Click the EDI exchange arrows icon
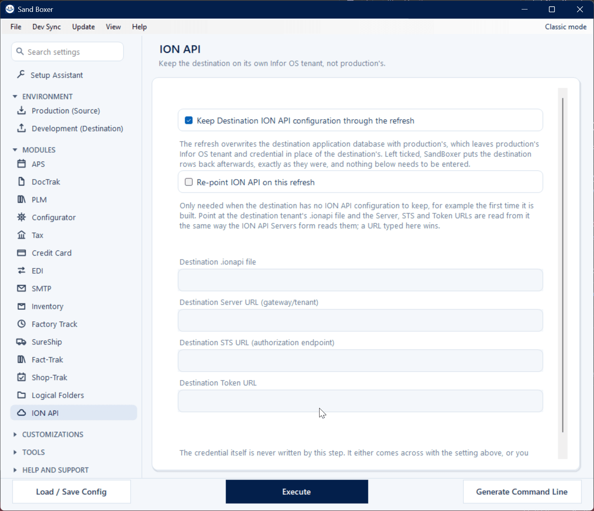This screenshot has width=594, height=511. coord(22,270)
